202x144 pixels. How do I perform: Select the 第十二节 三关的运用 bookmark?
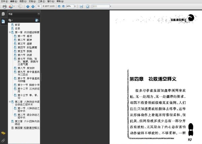pos(29,90)
